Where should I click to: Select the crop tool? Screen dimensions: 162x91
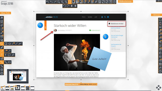point(2,21)
